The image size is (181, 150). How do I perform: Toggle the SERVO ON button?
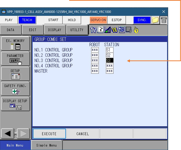98,20
